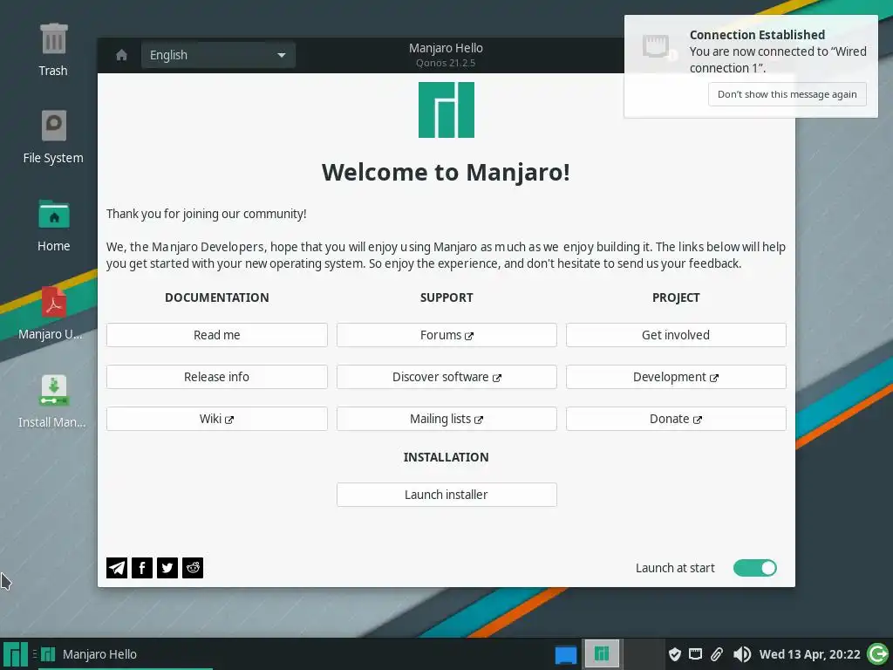Click Don't show this message again
This screenshot has width=893, height=670.
click(787, 94)
